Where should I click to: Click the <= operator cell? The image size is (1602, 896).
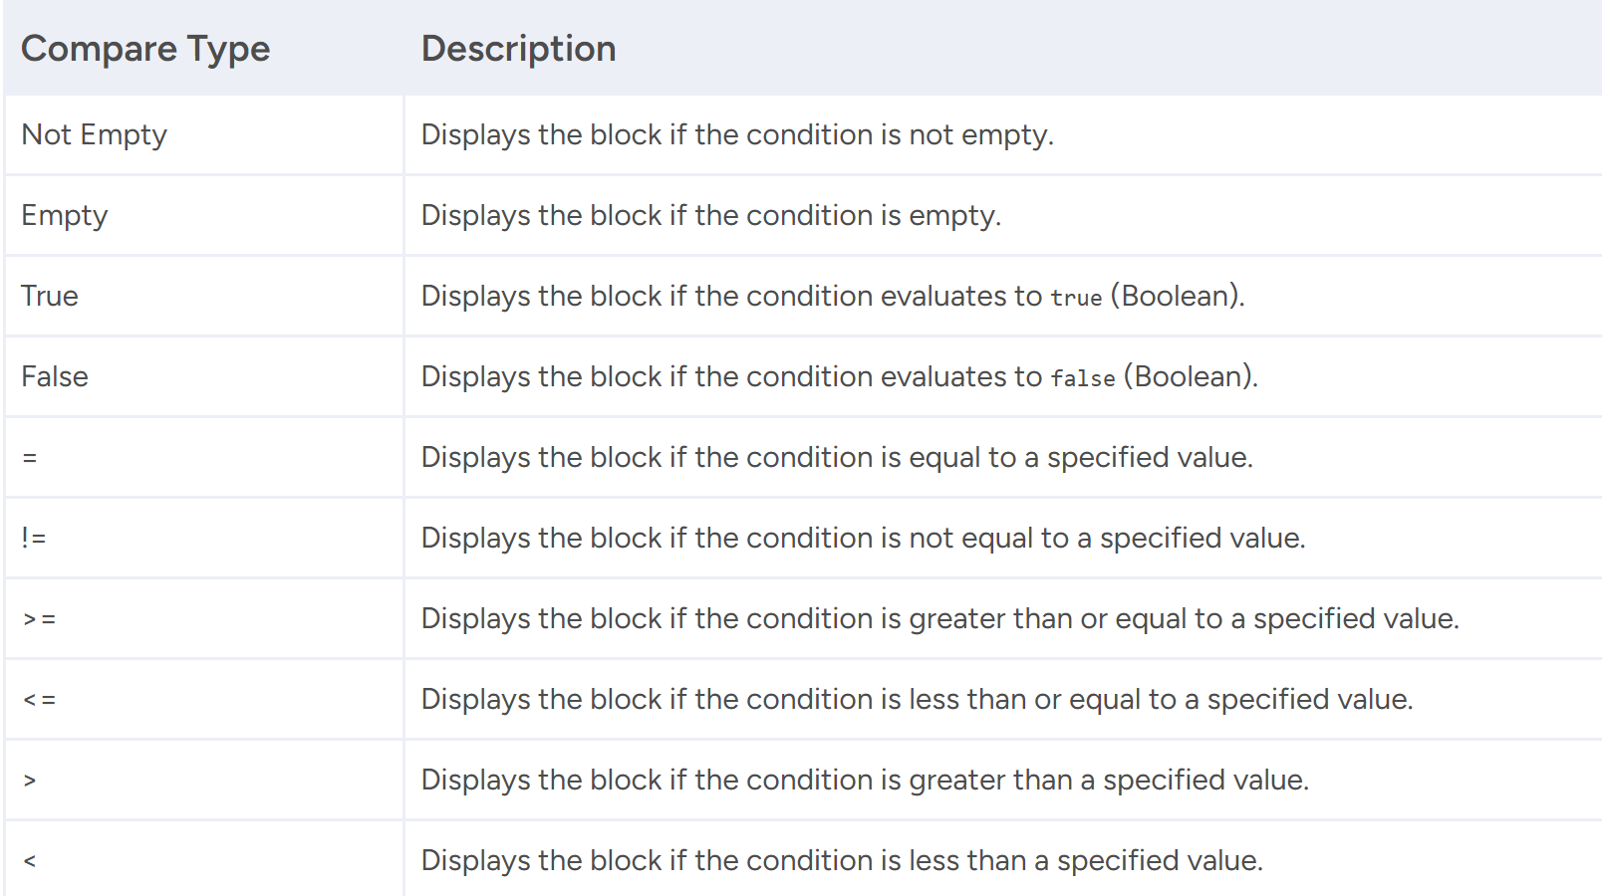(x=40, y=700)
